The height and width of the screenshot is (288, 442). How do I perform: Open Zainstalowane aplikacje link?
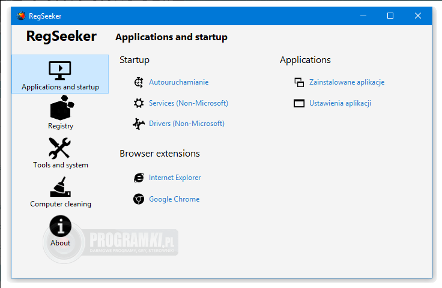[347, 82]
